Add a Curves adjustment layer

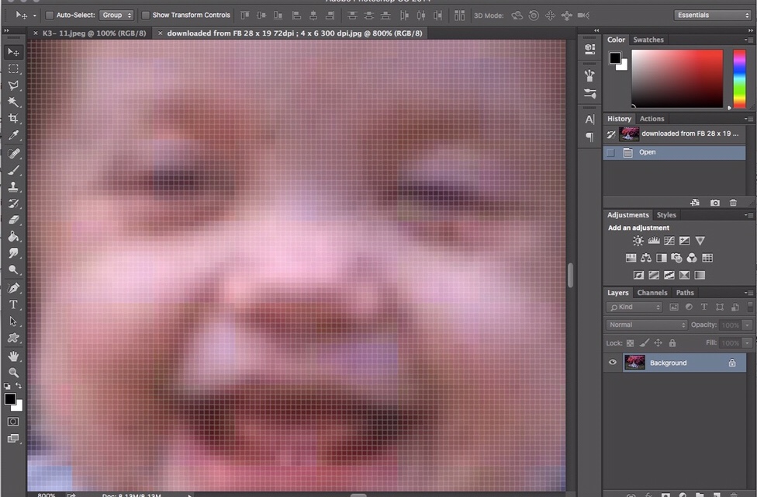click(x=669, y=241)
